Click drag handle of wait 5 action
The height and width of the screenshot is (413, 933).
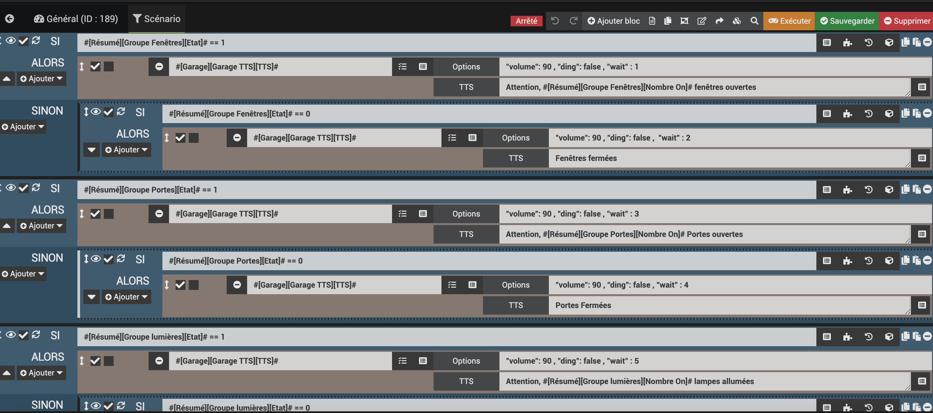[82, 361]
